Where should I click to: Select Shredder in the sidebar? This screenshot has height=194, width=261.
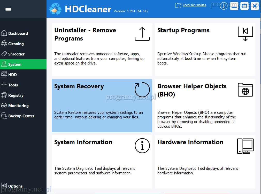(16, 54)
